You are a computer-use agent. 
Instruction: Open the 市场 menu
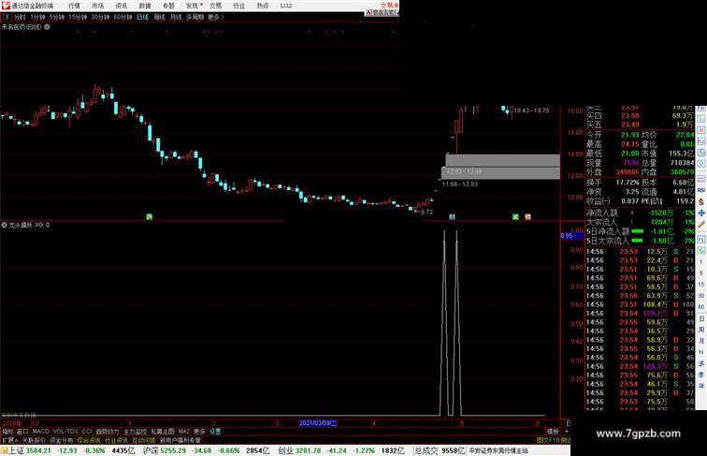[x=97, y=6]
